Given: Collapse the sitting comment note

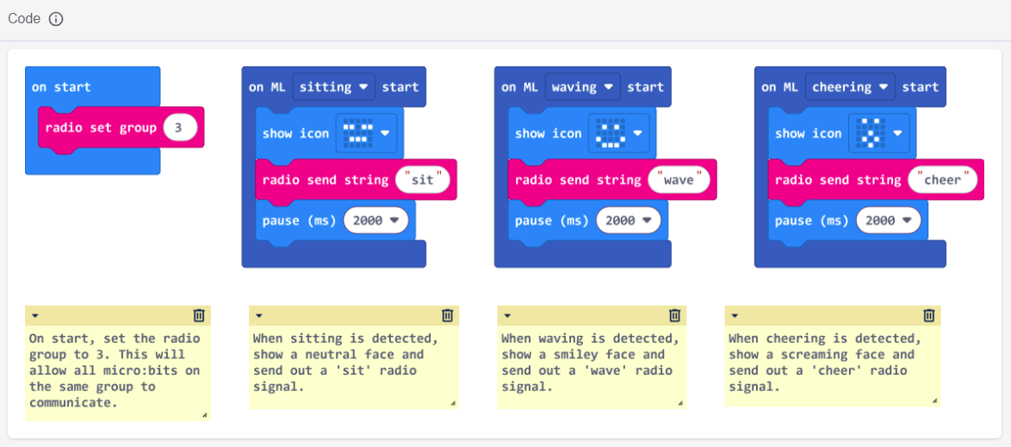Looking at the screenshot, I should [259, 316].
